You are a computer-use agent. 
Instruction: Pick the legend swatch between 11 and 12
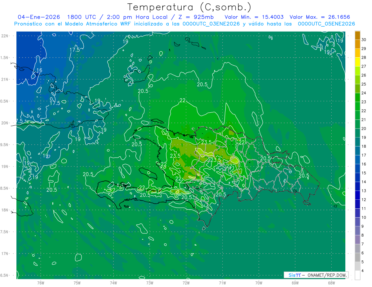(357, 204)
